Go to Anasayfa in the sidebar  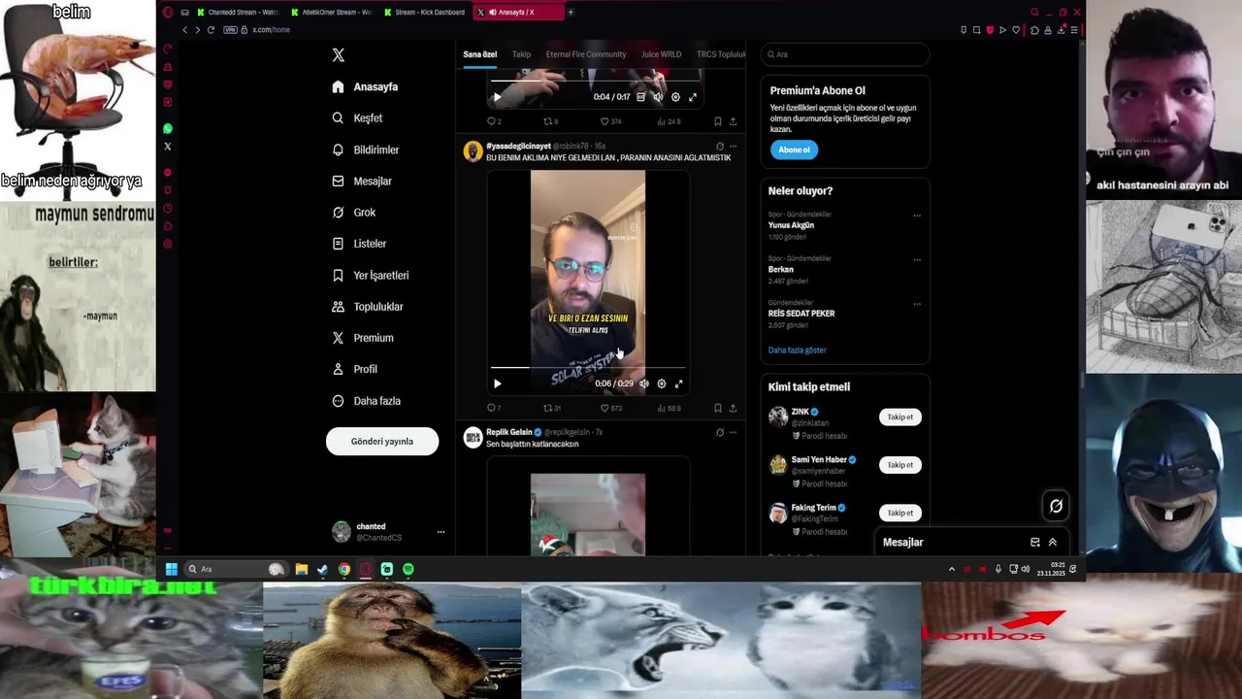pos(365,86)
